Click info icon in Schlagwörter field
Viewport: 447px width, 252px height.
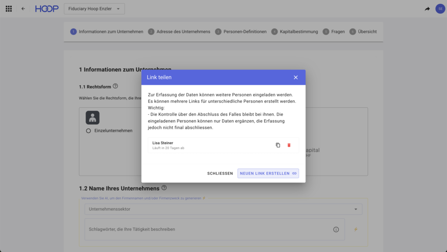click(336, 229)
